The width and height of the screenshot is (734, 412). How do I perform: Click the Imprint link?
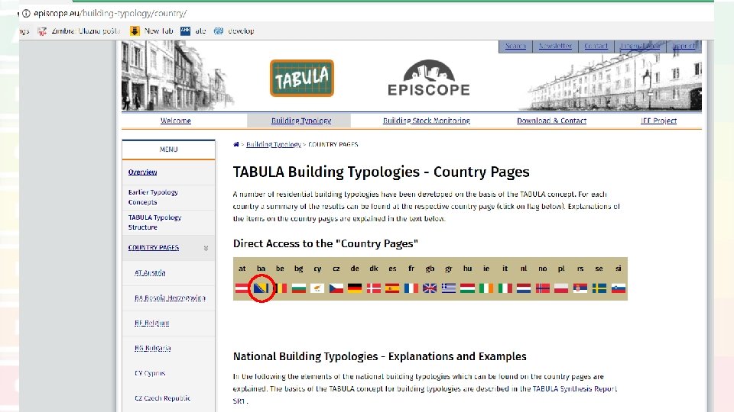(x=684, y=46)
